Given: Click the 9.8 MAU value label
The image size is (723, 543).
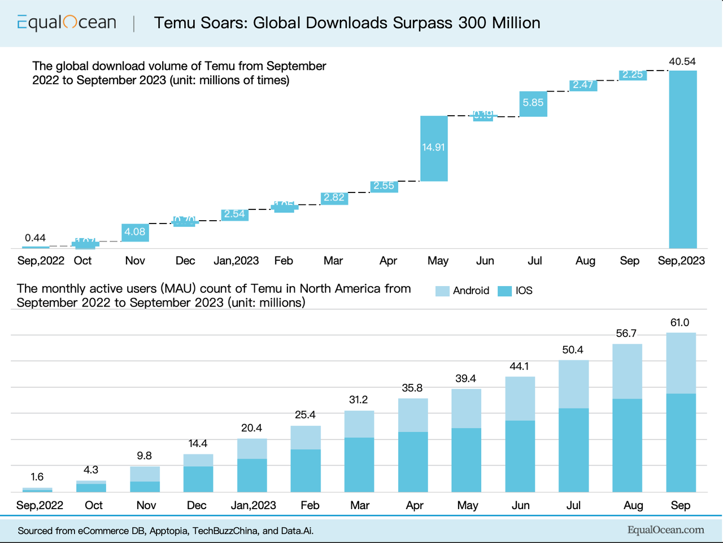Looking at the screenshot, I should click(145, 456).
